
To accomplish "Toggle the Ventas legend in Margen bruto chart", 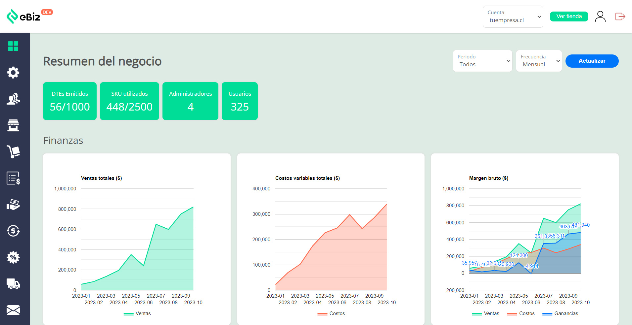I will pyautogui.click(x=485, y=313).
